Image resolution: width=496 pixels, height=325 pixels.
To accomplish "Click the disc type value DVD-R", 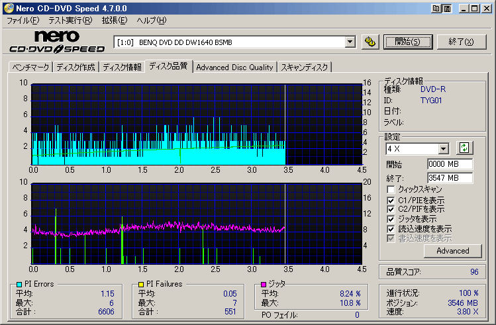I will pyautogui.click(x=432, y=89).
